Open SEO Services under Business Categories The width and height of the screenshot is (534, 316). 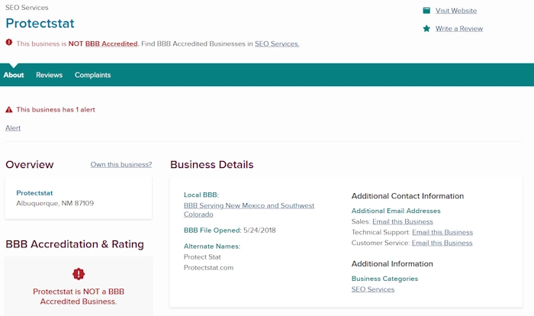(x=373, y=289)
